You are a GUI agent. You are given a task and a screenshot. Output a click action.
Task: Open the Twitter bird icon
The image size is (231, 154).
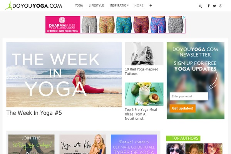[214, 6]
